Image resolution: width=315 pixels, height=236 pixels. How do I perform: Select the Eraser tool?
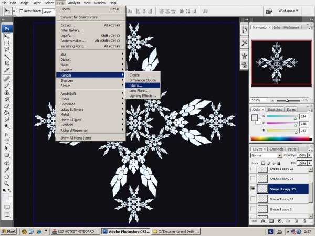point(7,106)
